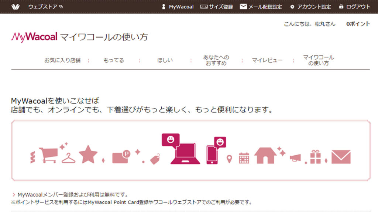
Task: Click the large envelope icon in banner
Action: [x=341, y=157]
